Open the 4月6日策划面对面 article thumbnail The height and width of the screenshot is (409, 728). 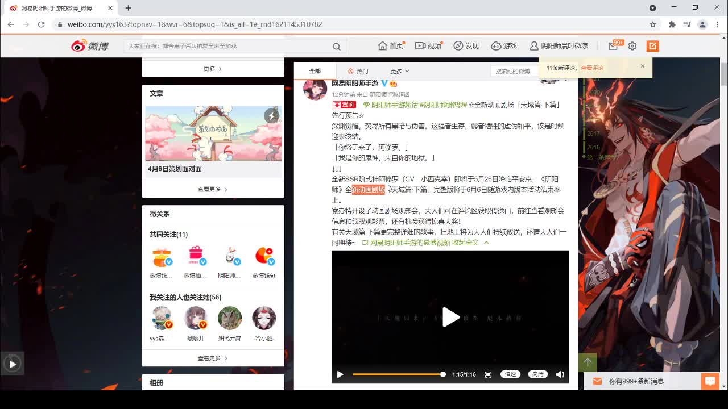(x=213, y=133)
